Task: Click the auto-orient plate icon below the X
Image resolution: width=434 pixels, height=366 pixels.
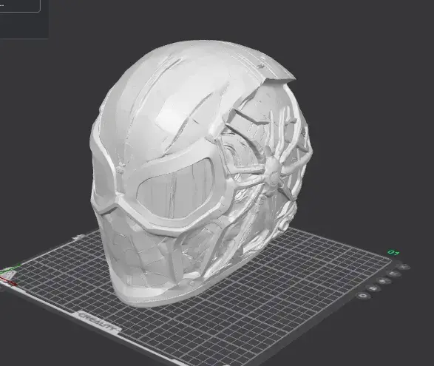Action: click(x=393, y=274)
